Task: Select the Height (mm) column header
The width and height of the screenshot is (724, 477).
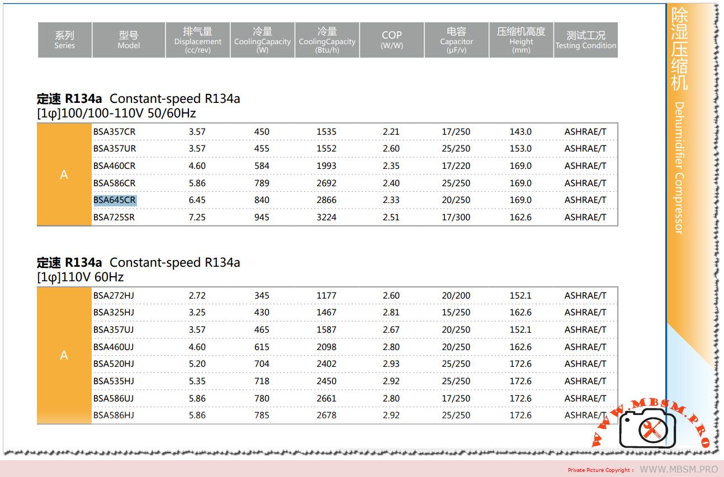Action: click(521, 40)
